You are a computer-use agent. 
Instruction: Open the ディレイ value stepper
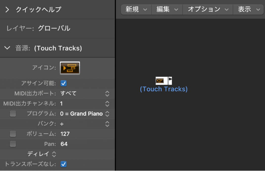53,154
